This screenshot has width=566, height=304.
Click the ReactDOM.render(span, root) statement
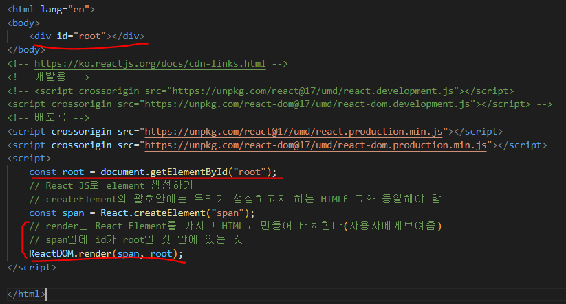(x=106, y=254)
